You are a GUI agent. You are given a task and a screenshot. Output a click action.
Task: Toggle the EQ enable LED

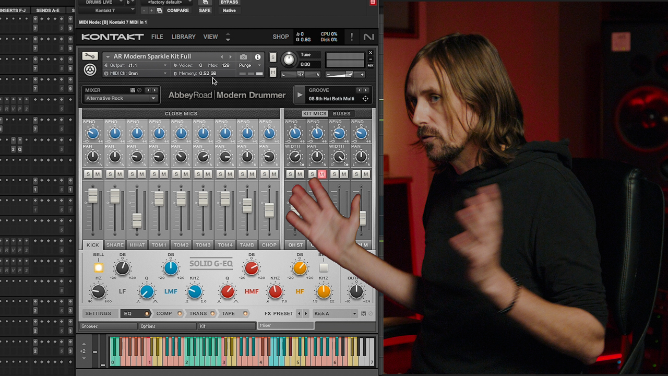pos(147,313)
